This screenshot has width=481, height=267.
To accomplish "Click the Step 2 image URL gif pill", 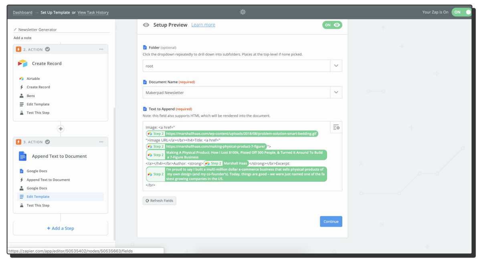I will pyautogui.click(x=232, y=134).
